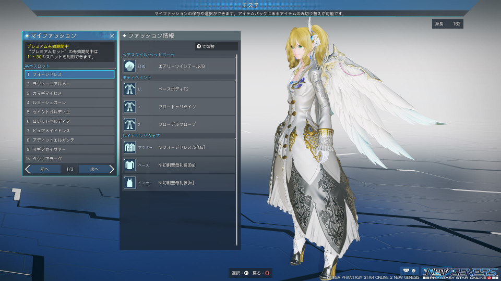Click the N-幻創聖母礼装[Ba] base entry

point(179,165)
